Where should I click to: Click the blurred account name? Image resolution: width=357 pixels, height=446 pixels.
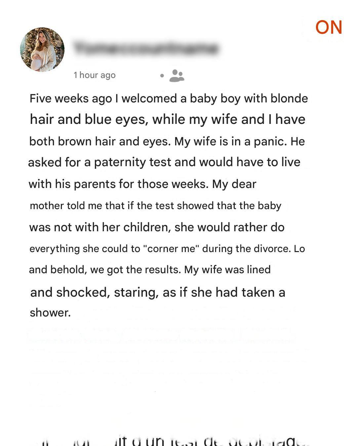(x=146, y=48)
